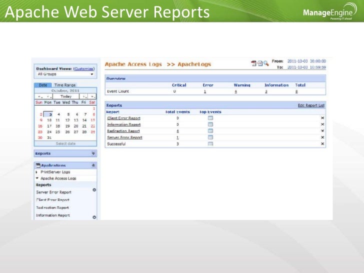Remove Server Error Report row with X
The height and width of the screenshot is (273, 364).
[322, 137]
